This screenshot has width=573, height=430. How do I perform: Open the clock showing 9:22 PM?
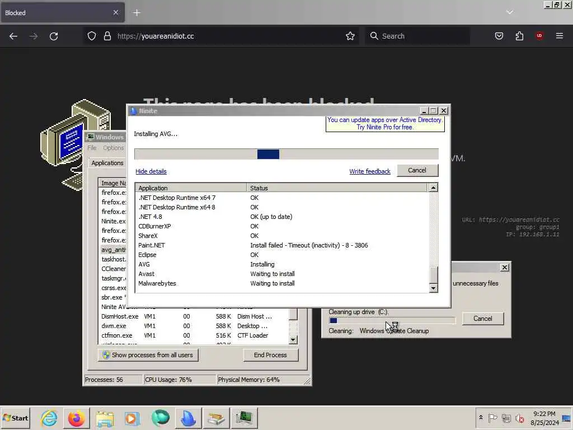(x=544, y=418)
